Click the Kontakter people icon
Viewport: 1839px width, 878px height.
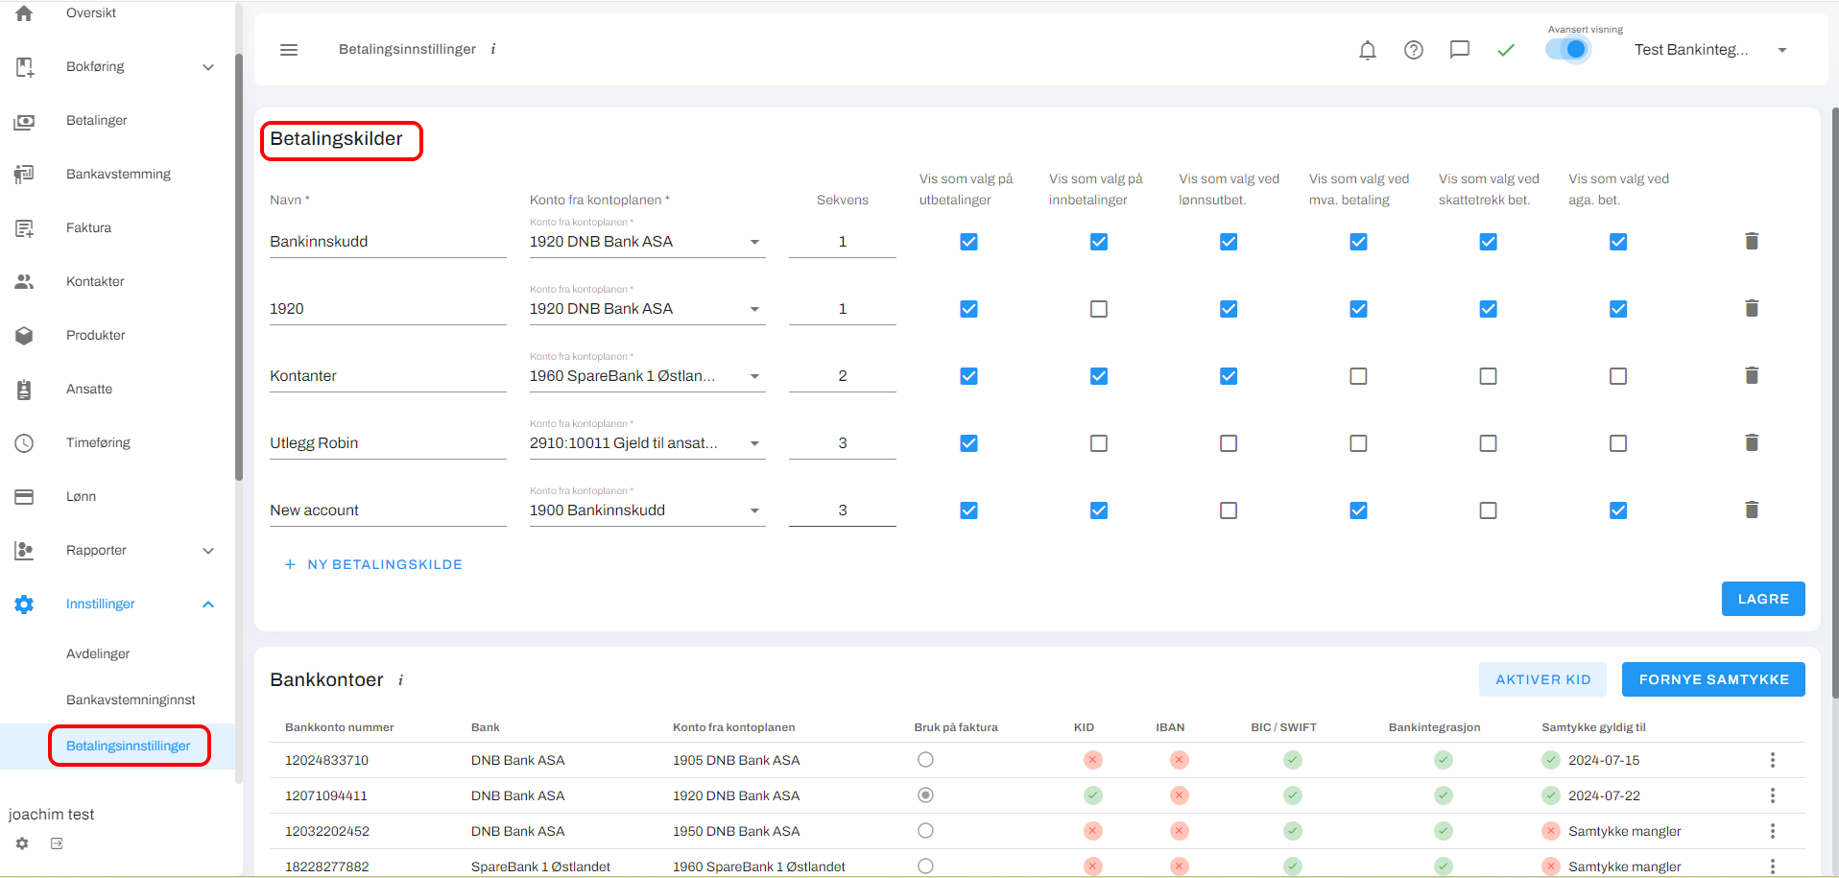[24, 282]
